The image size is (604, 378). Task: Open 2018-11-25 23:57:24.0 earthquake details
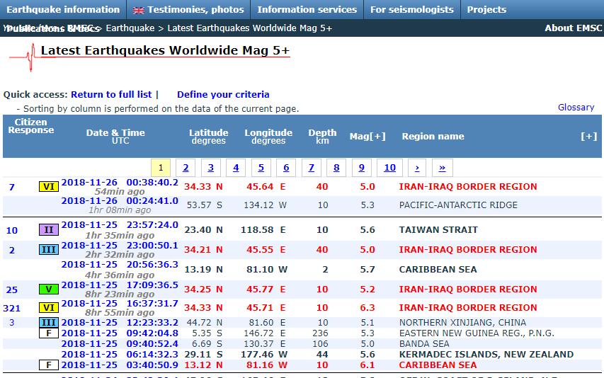coord(120,225)
